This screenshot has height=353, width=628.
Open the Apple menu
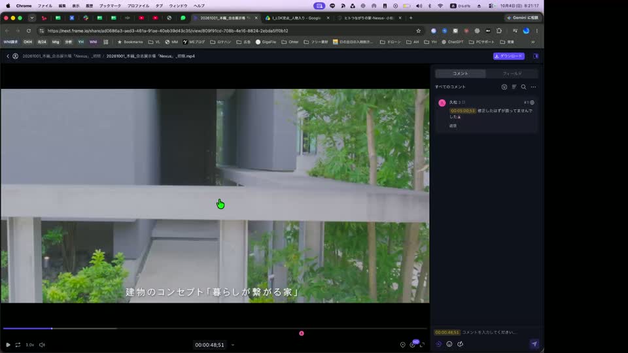coord(8,6)
